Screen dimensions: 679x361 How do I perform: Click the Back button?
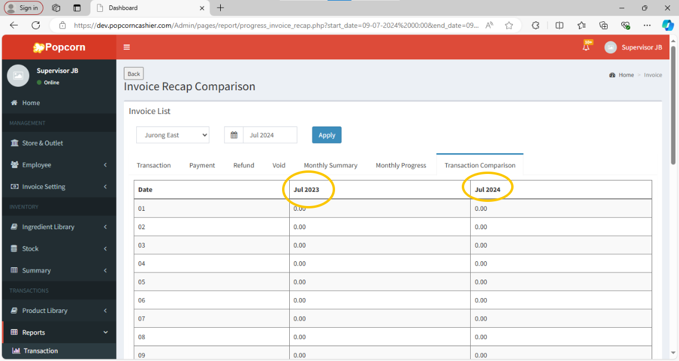(134, 74)
